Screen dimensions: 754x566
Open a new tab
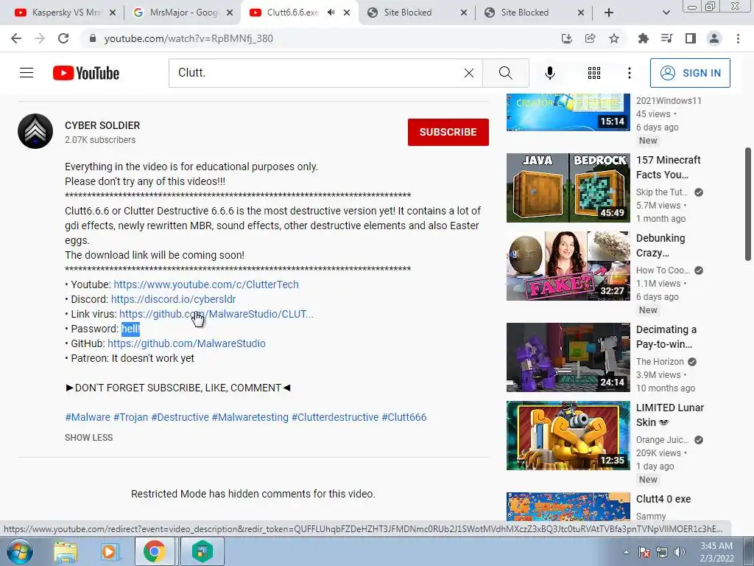(609, 13)
